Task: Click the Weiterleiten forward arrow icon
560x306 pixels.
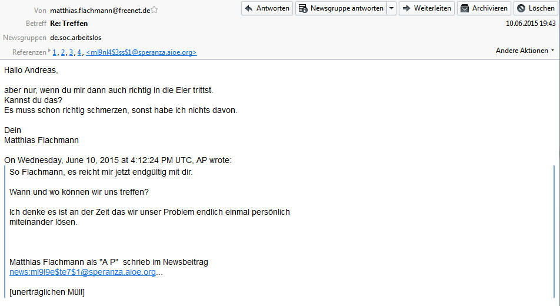Action: 406,8
